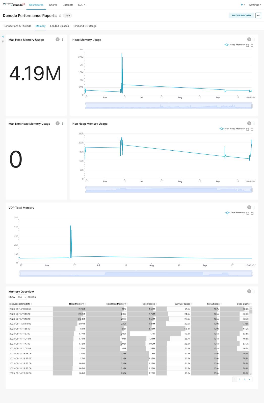Open the dashboard ellipsis actions menu
264x403 pixels.
pyautogui.click(x=258, y=15)
